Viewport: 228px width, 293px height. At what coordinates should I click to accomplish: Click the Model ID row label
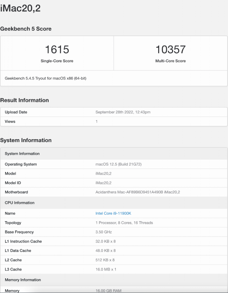point(14,183)
